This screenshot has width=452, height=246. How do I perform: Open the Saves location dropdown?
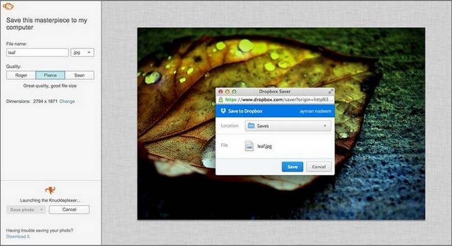288,126
